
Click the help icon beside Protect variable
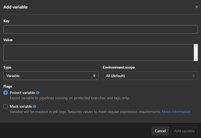pyautogui.click(x=38, y=93)
